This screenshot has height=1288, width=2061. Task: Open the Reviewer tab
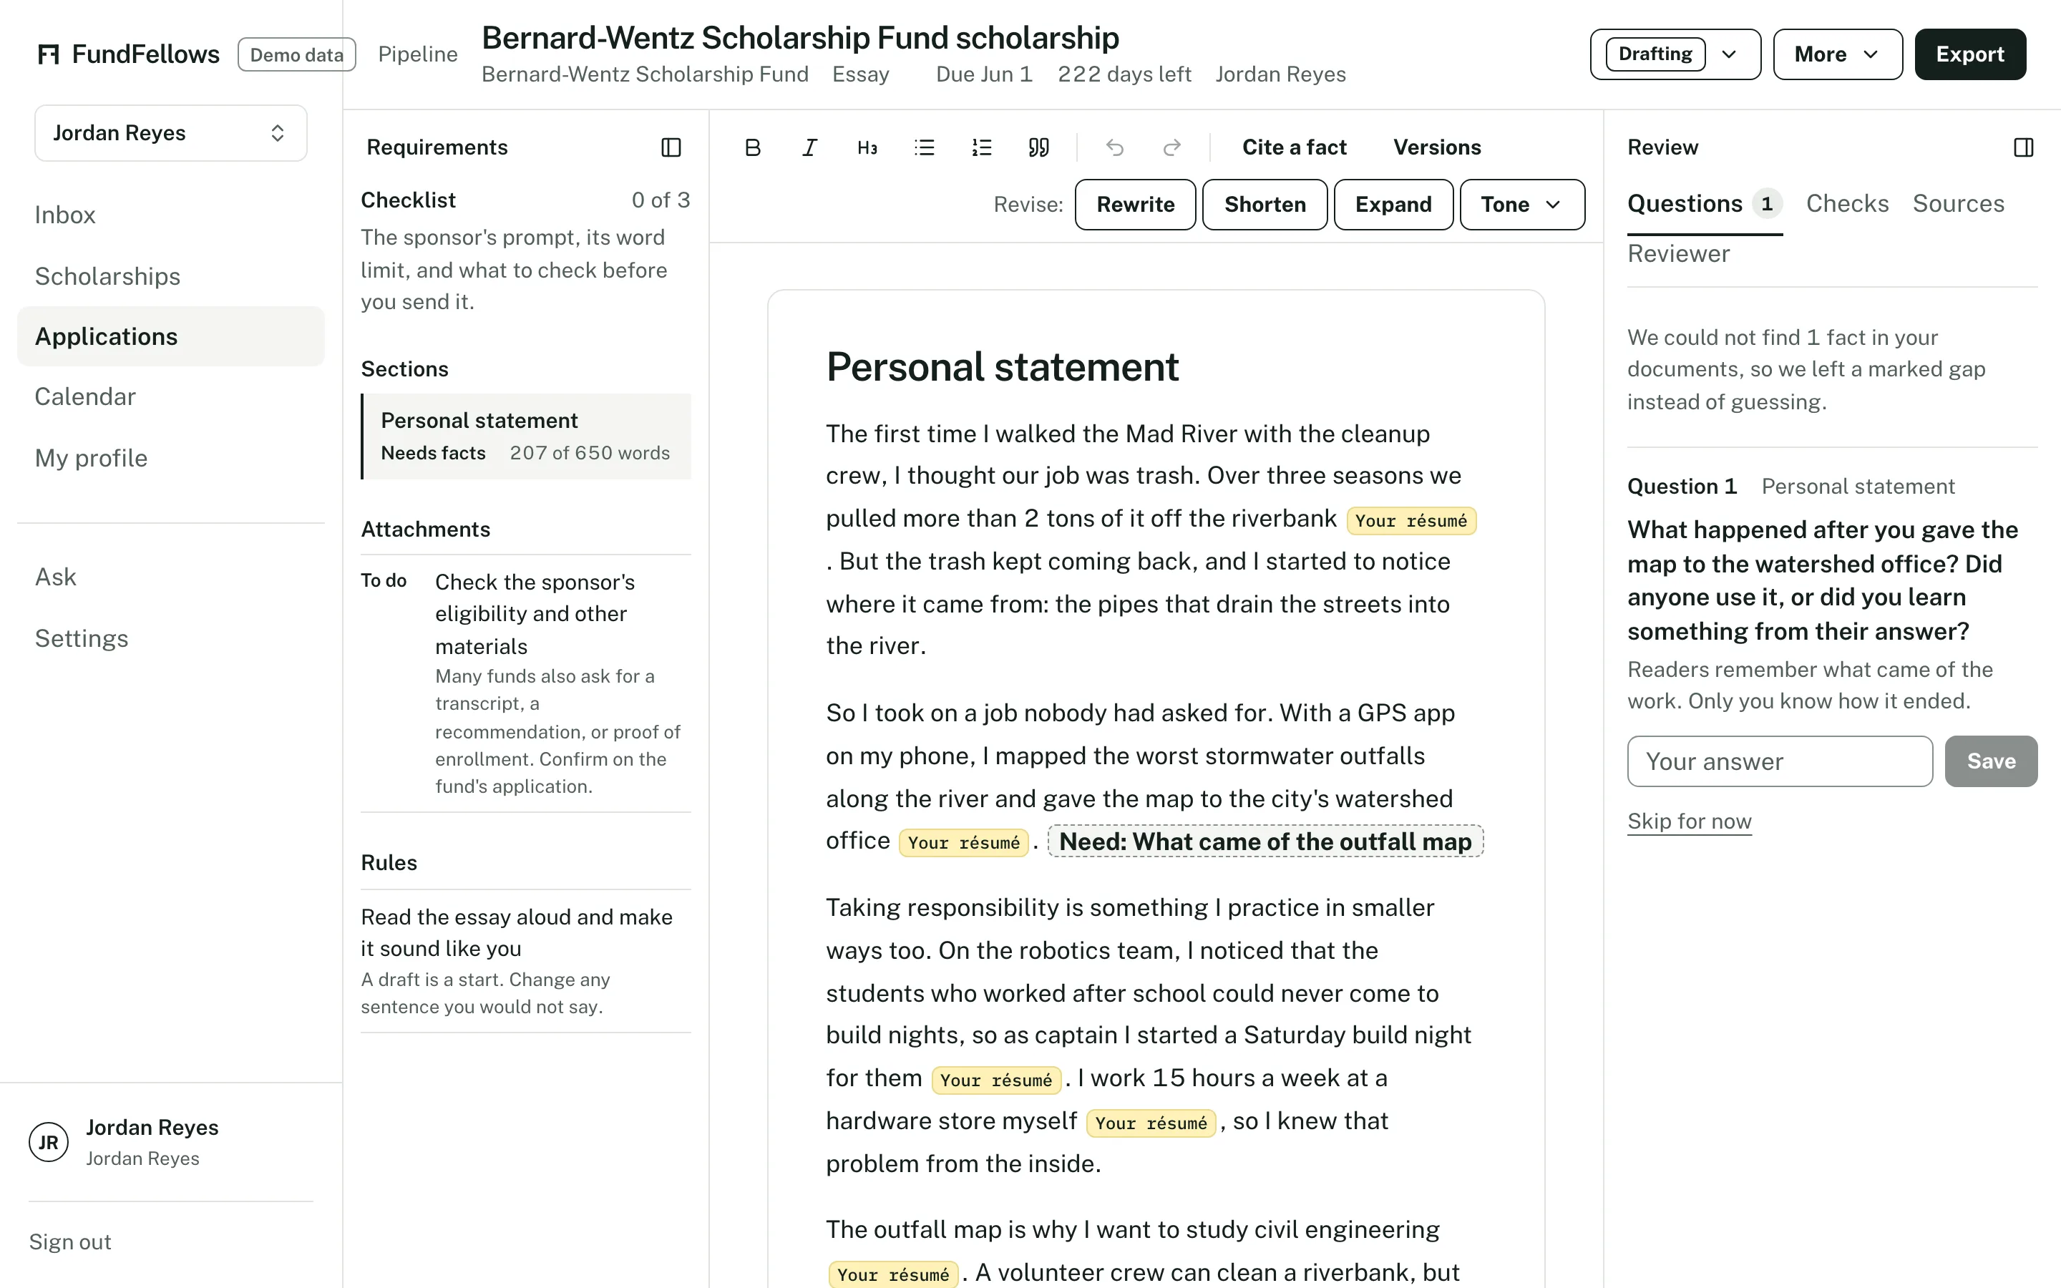coord(1677,254)
